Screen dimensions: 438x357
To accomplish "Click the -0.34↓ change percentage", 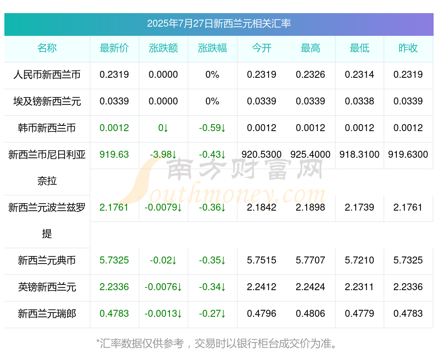I will point(212,287).
